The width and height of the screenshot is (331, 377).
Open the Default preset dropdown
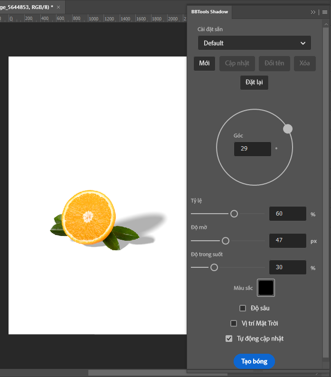[x=255, y=43]
